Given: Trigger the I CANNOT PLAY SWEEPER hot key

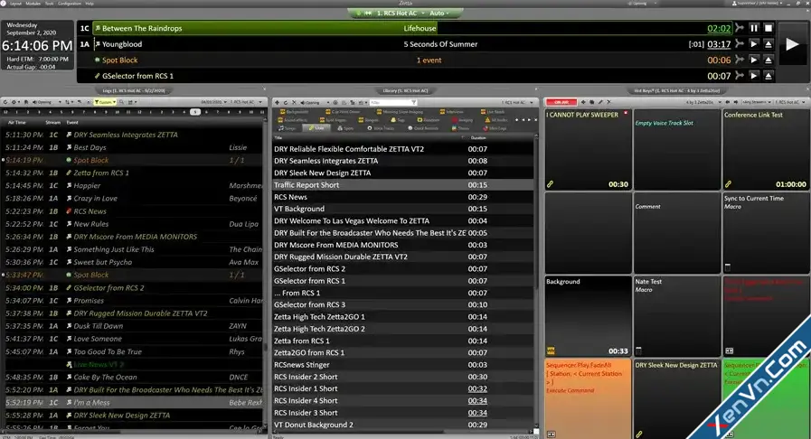Looking at the screenshot, I should 588,149.
